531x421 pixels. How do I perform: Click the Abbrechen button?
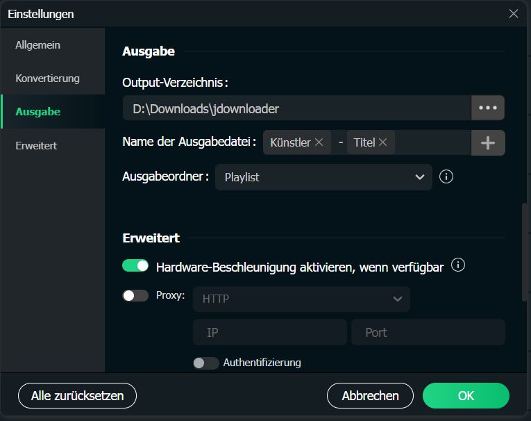[x=370, y=396]
